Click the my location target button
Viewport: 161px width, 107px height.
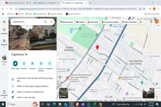tap(157, 84)
